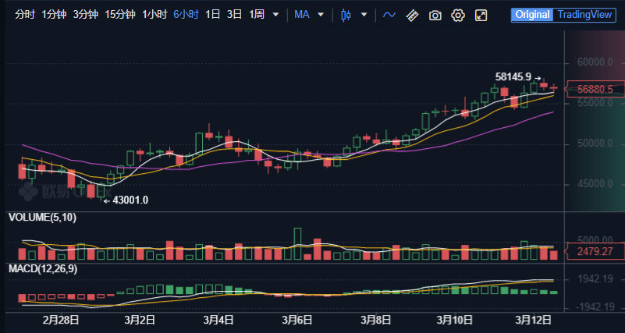Switch to Original chart mode
The image size is (625, 333).
(x=532, y=15)
